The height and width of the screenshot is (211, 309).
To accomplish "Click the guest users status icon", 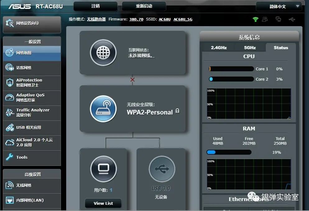I will 265,19.
